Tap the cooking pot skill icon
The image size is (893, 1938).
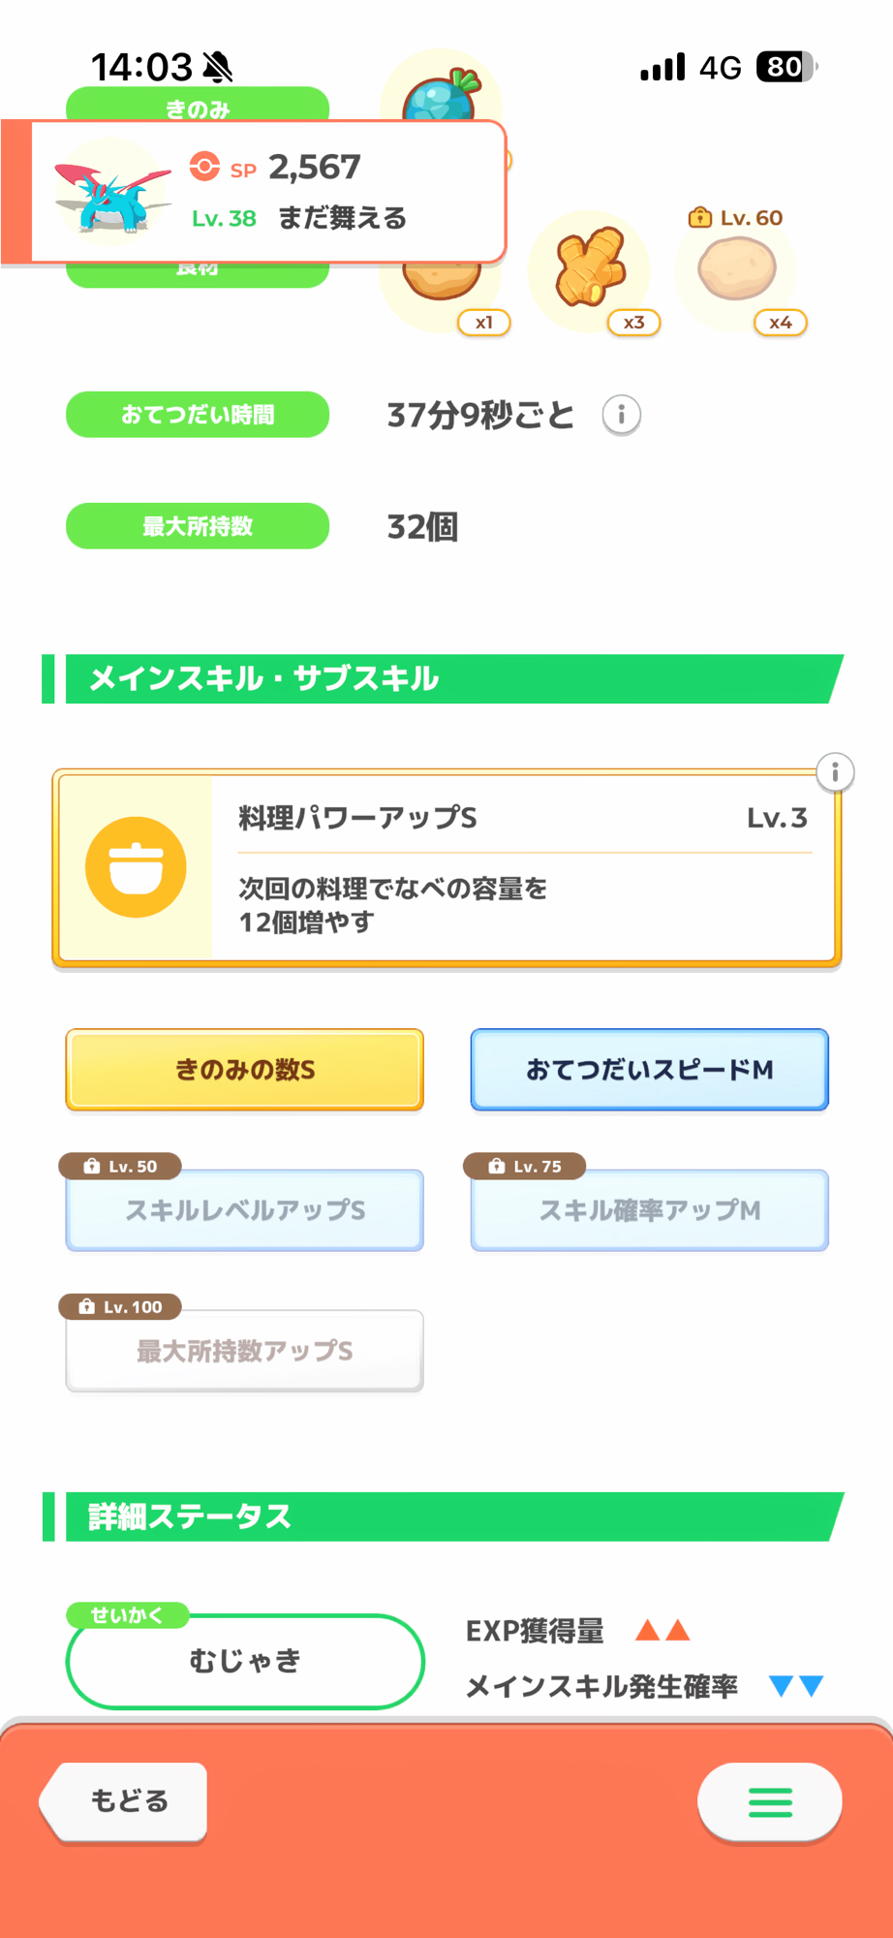point(136,867)
